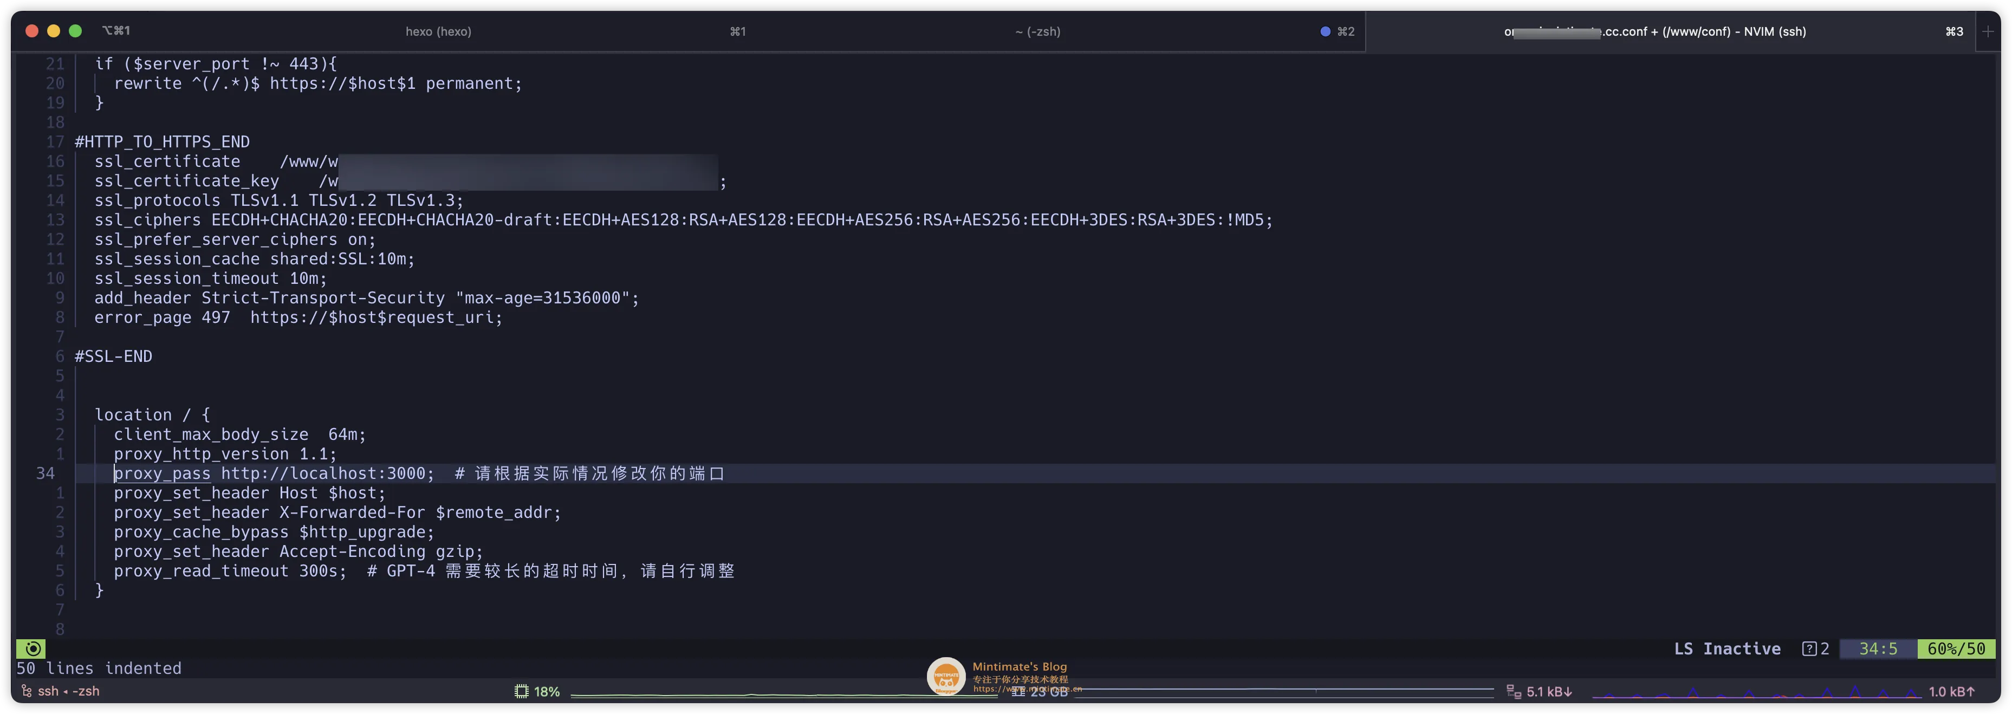Activate the NVIM ssh conf tab
The width and height of the screenshot is (2012, 714).
tap(1656, 31)
